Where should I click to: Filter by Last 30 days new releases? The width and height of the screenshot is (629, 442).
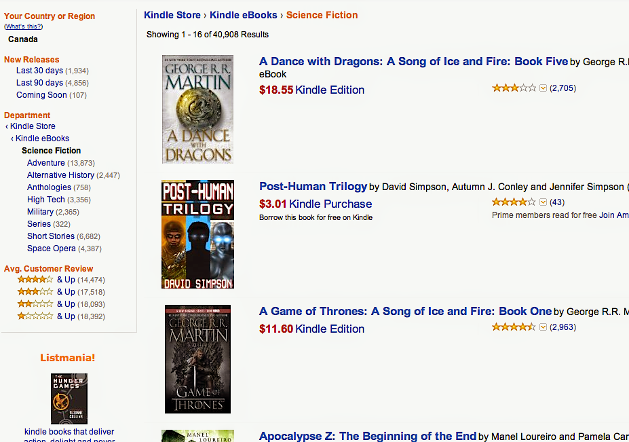(x=39, y=71)
